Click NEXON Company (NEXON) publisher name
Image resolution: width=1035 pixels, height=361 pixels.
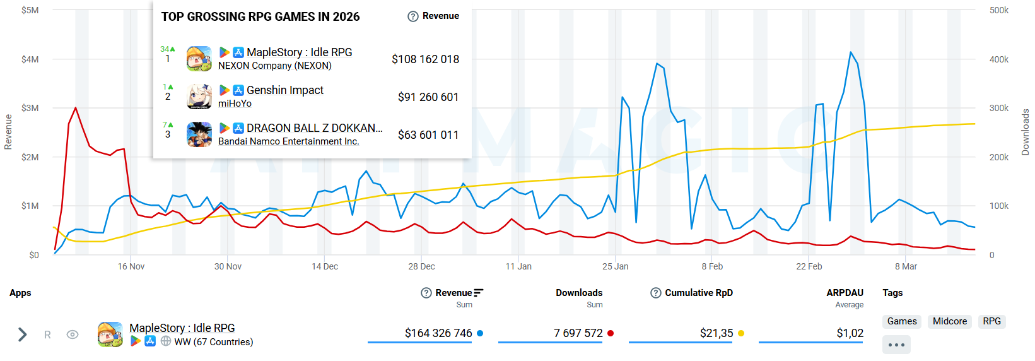click(x=275, y=66)
